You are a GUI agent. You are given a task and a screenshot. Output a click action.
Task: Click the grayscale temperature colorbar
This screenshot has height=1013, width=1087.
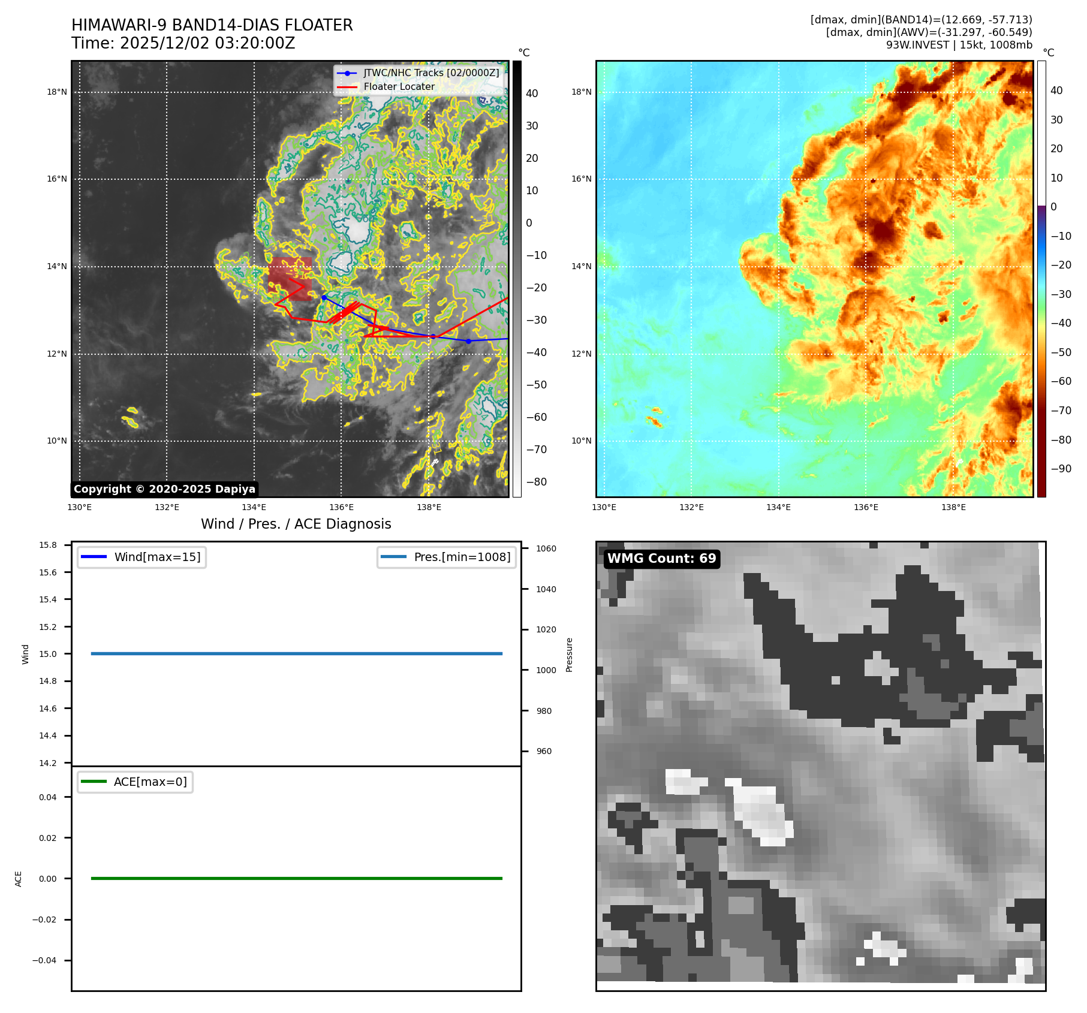[x=517, y=279]
